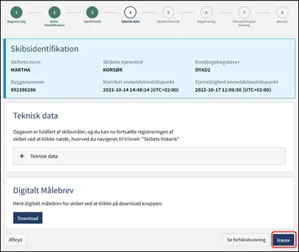This screenshot has width=299, height=252.
Task: Click the Teknisk data step label under step 4
Action: coord(130,22)
